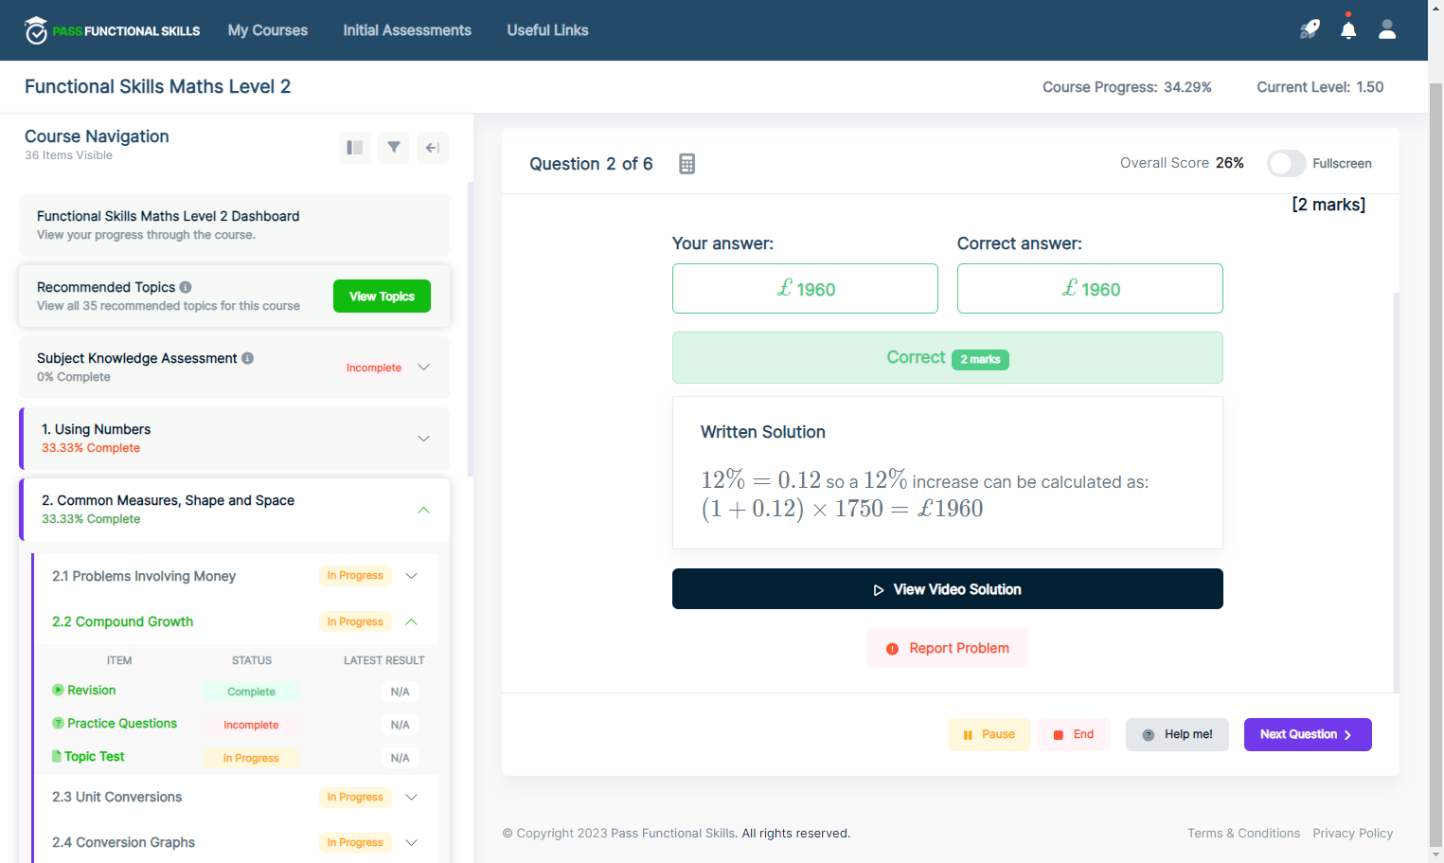Click the Your answer field
The width and height of the screenshot is (1444, 863).
(x=805, y=289)
